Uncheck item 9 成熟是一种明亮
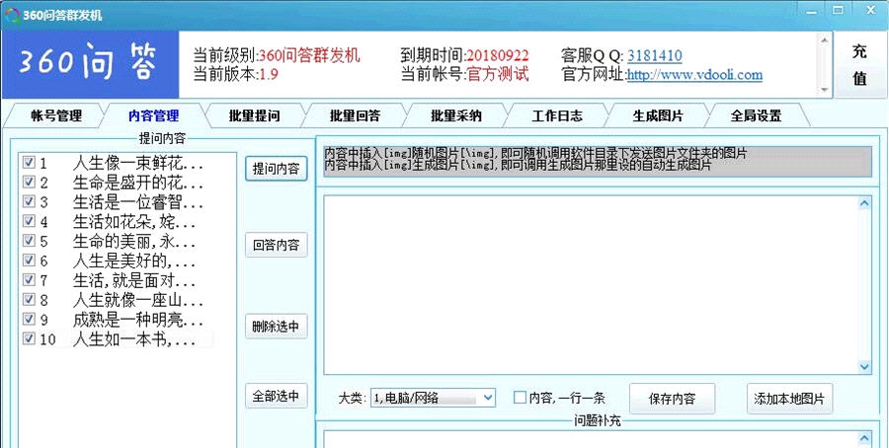Image resolution: width=889 pixels, height=448 pixels. click(29, 320)
